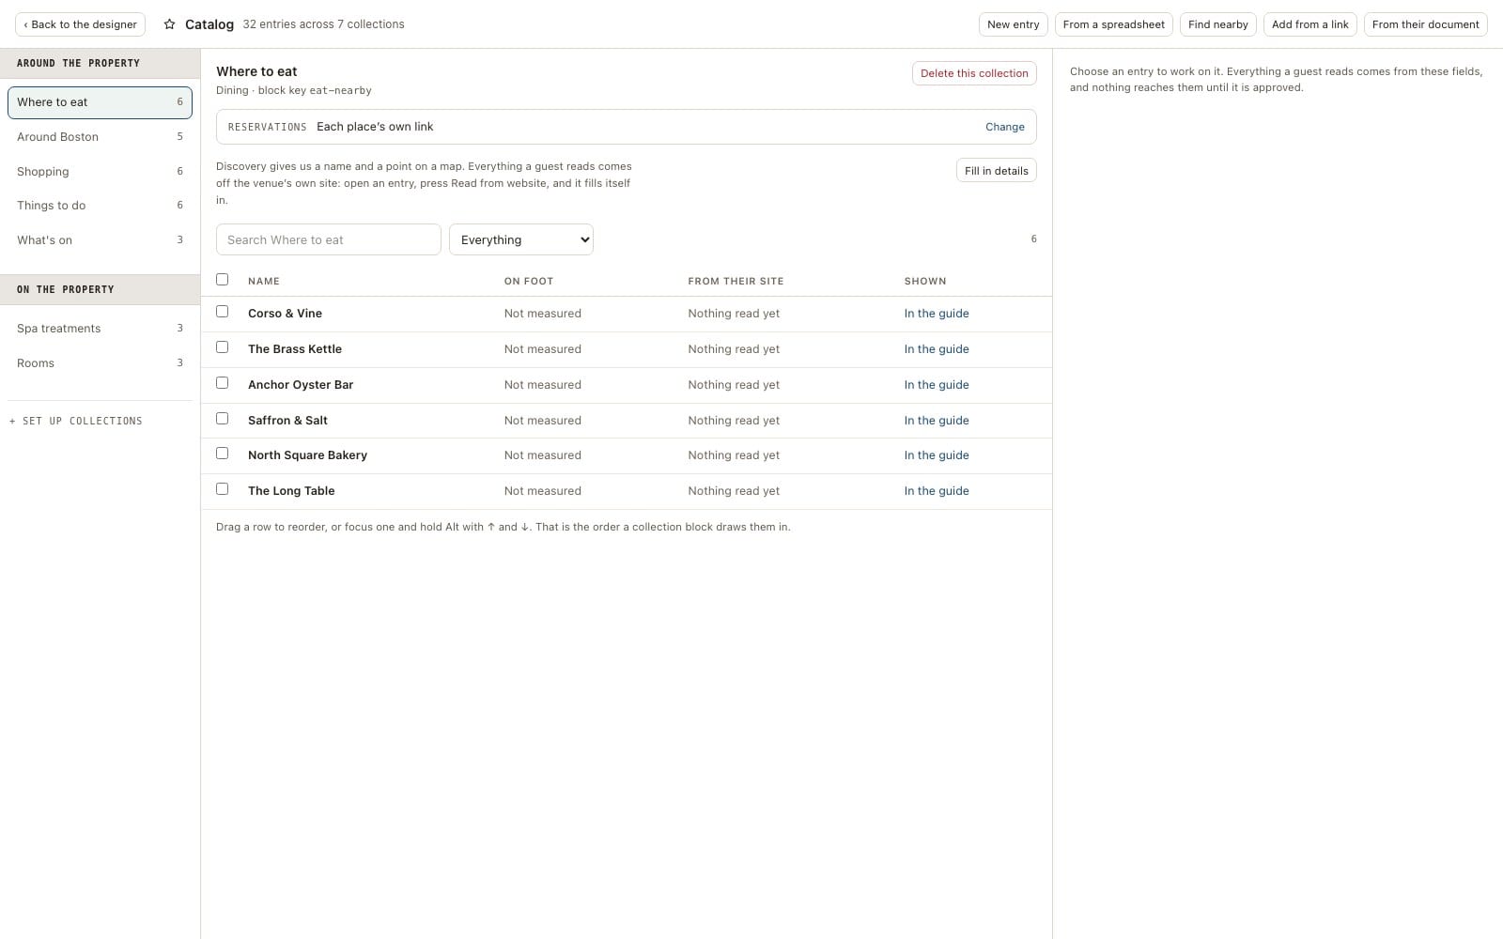Open the Rooms collection
The width and height of the screenshot is (1503, 939).
tap(100, 363)
